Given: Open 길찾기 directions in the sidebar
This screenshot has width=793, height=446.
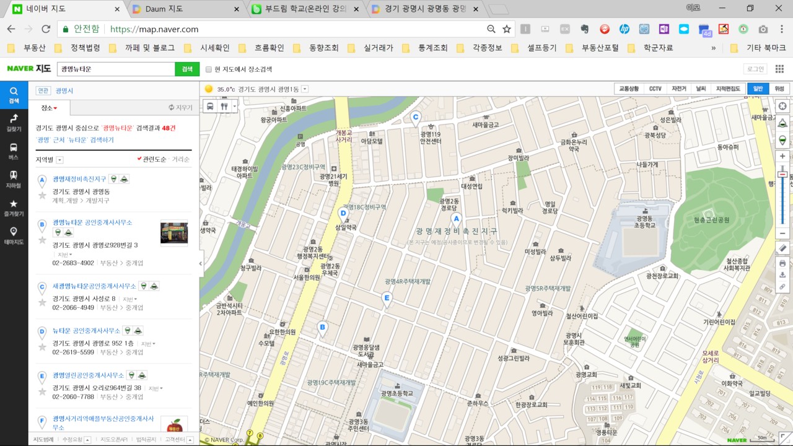Looking at the screenshot, I should pyautogui.click(x=14, y=123).
